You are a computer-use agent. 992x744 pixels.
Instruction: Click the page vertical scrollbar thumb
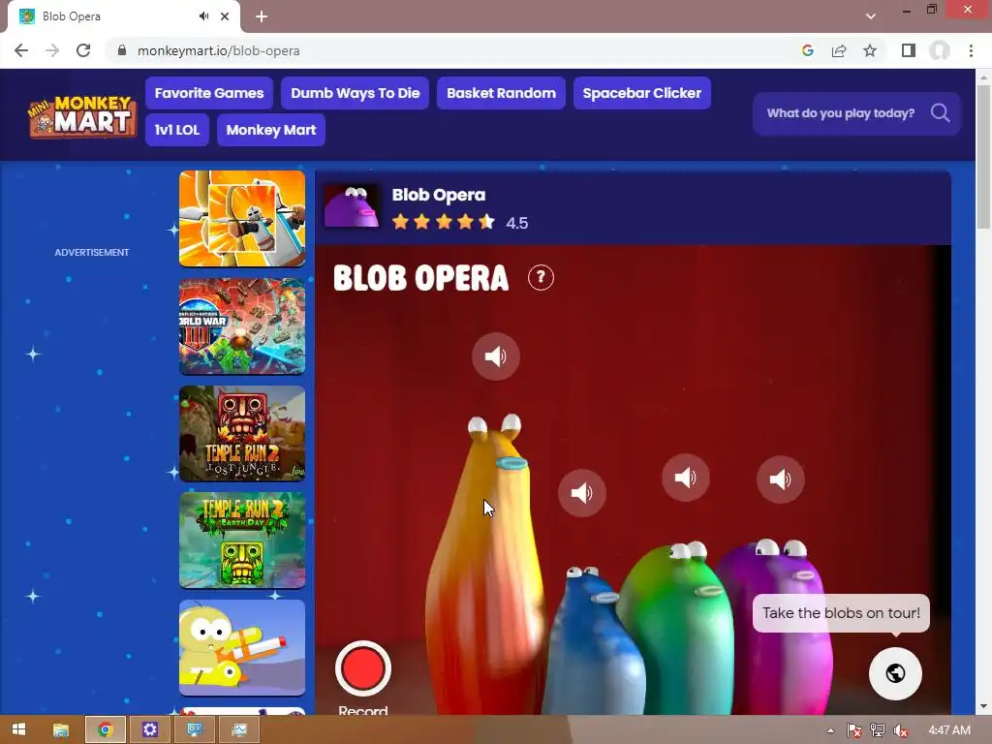pyautogui.click(x=983, y=157)
